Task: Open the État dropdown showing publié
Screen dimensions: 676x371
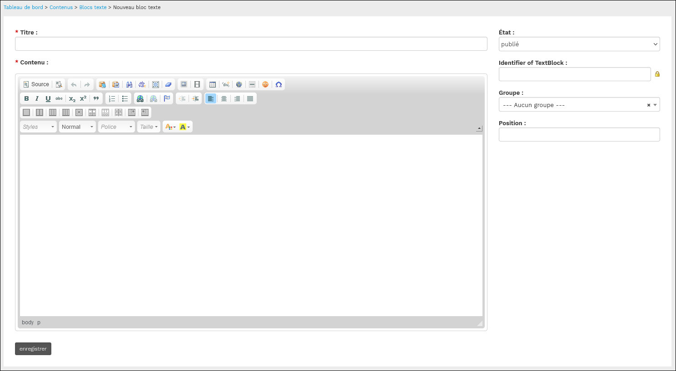Action: click(579, 44)
